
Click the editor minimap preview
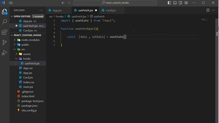pos(204,19)
